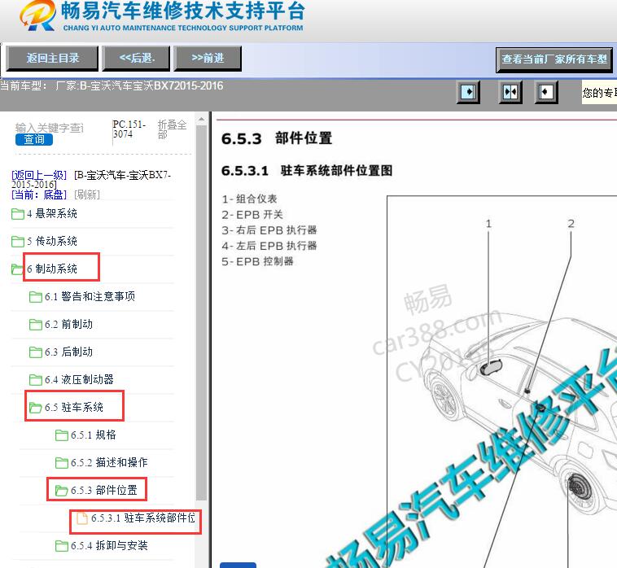This screenshot has width=617, height=568.
Task: Click the current vehicle model 当前车型 text
Action: 112,85
